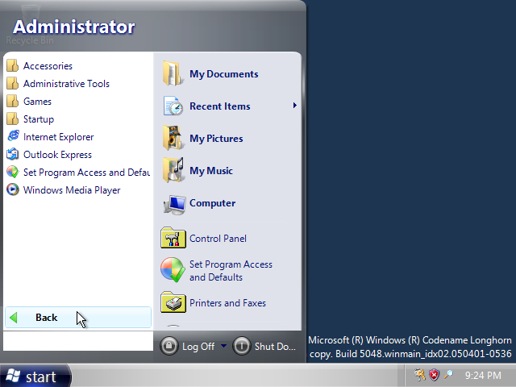The image size is (516, 387).
Task: Click 'Set Program Access and Defaults' text in right pane
Action: 231,271
